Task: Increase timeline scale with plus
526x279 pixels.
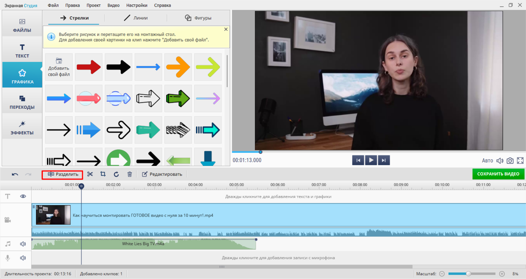Action: coord(502,274)
